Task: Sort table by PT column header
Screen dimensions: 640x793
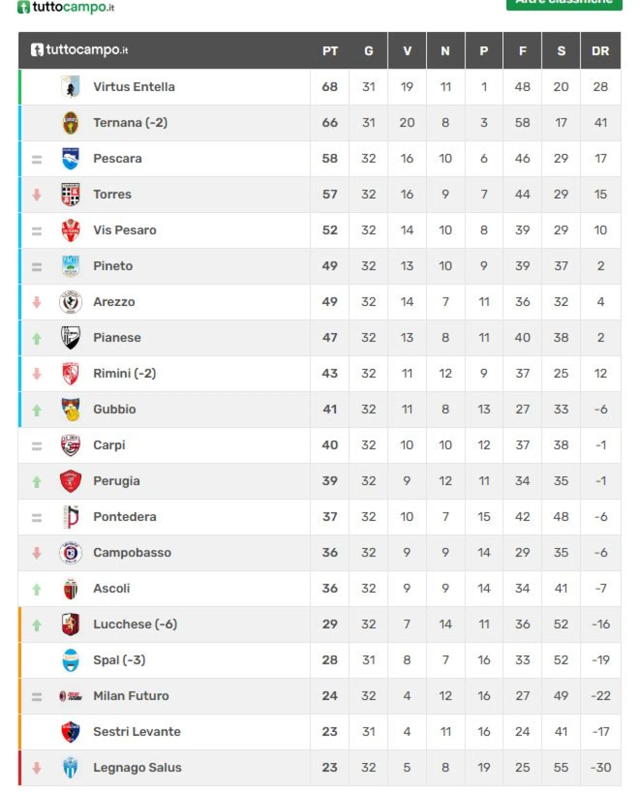Action: tap(329, 51)
